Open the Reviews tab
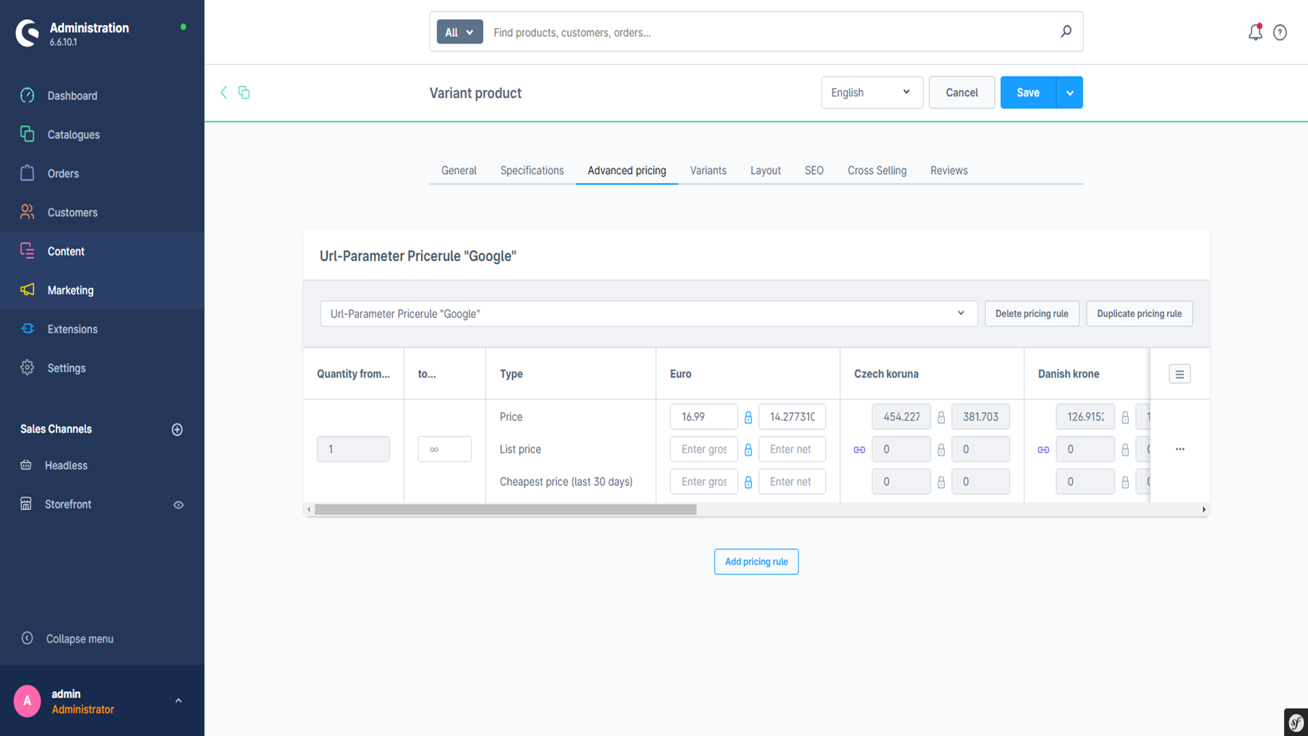 point(949,170)
